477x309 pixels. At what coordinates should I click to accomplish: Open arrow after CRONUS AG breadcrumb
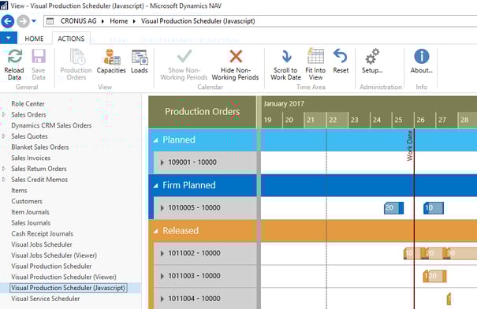pos(102,21)
